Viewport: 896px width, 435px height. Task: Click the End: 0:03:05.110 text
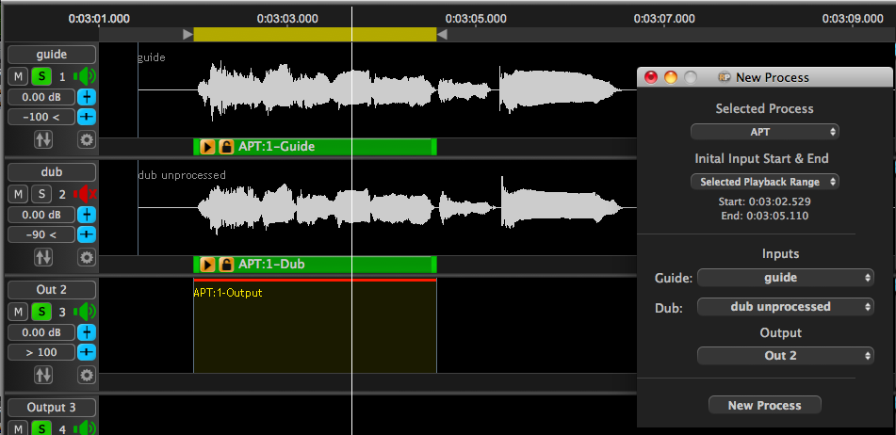[765, 217]
